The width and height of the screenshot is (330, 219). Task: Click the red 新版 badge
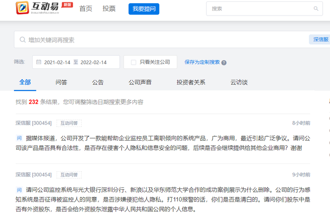point(67,5)
